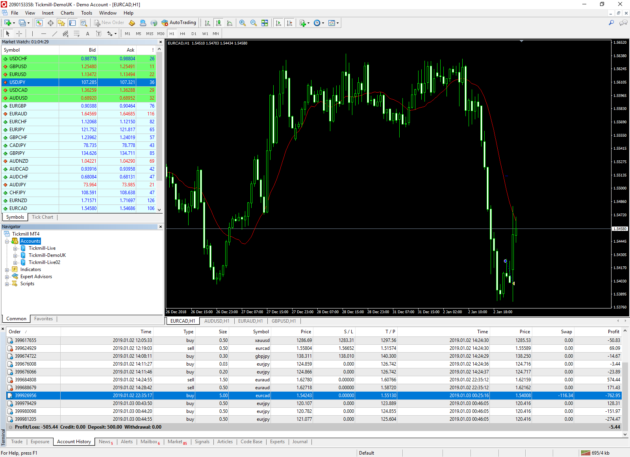Open the Trade tab in Terminal

pos(17,442)
